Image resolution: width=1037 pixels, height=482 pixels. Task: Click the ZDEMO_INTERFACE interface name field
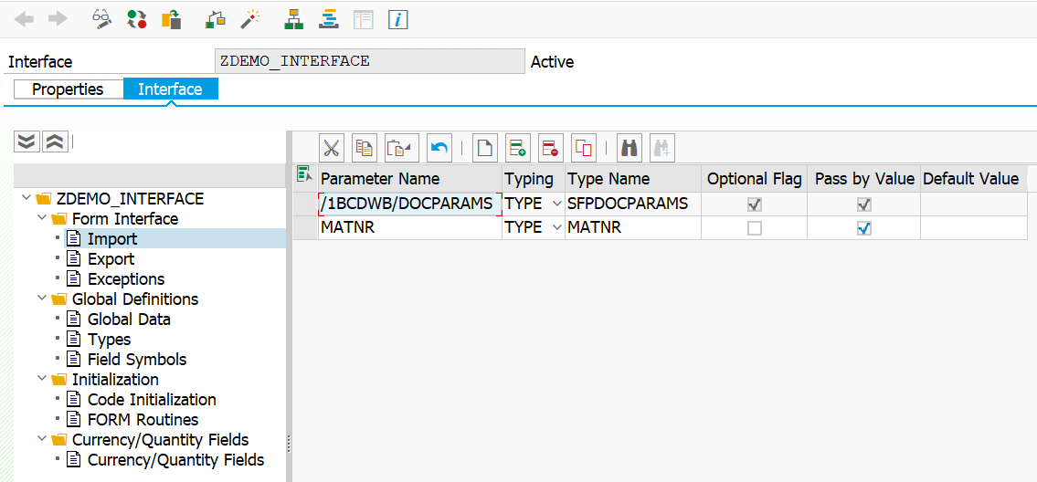pos(370,61)
